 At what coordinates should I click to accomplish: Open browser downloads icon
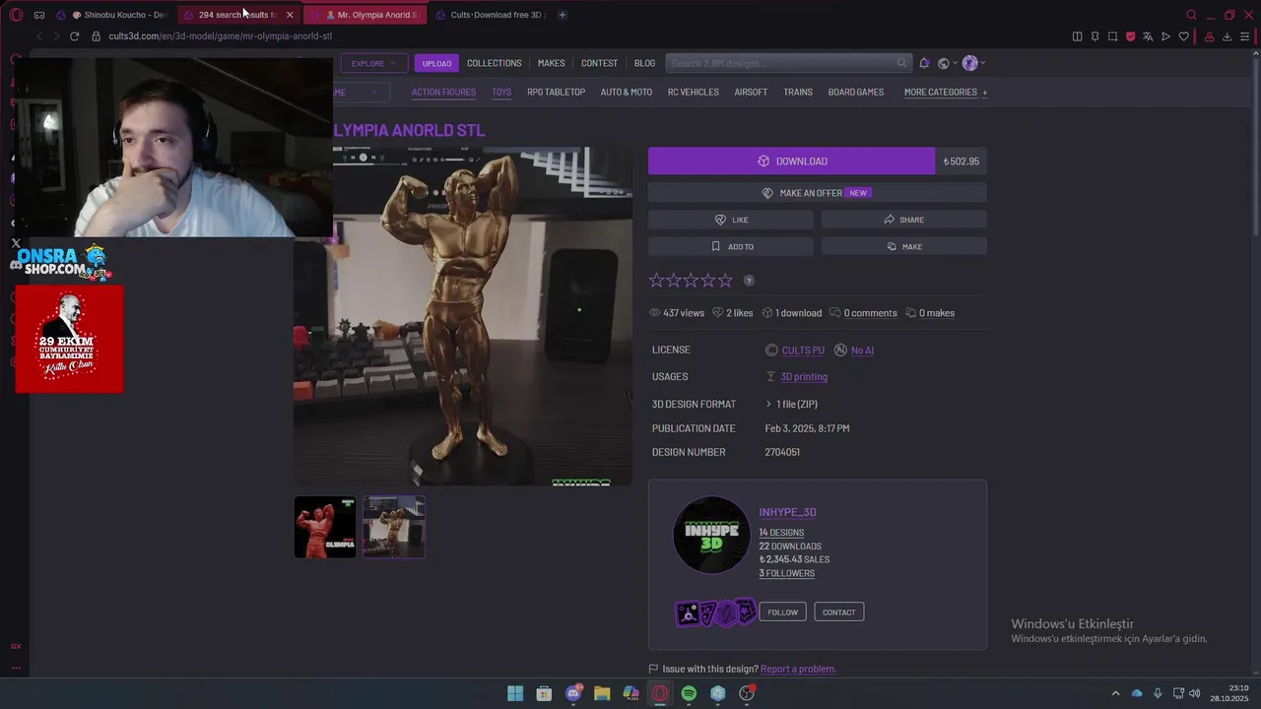point(1227,36)
